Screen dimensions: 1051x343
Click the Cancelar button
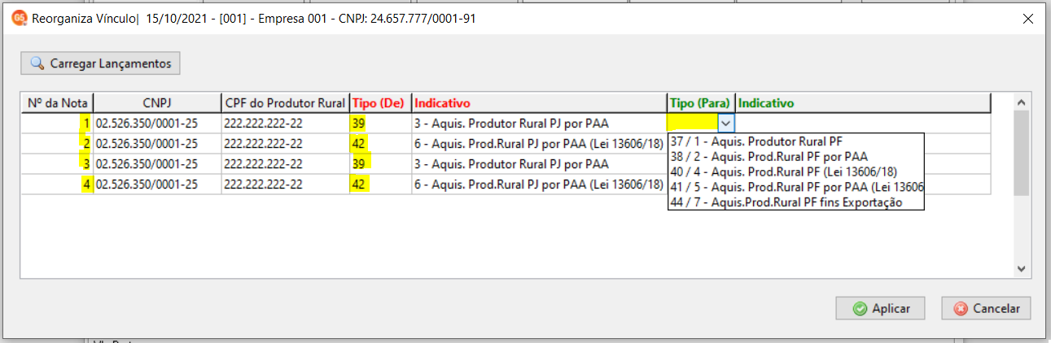[x=986, y=309]
